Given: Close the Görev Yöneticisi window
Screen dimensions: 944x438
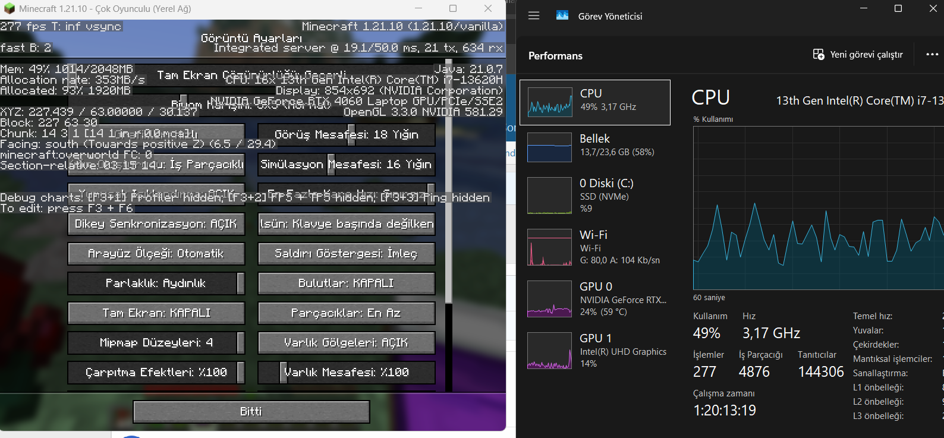Looking at the screenshot, I should coord(933,8).
